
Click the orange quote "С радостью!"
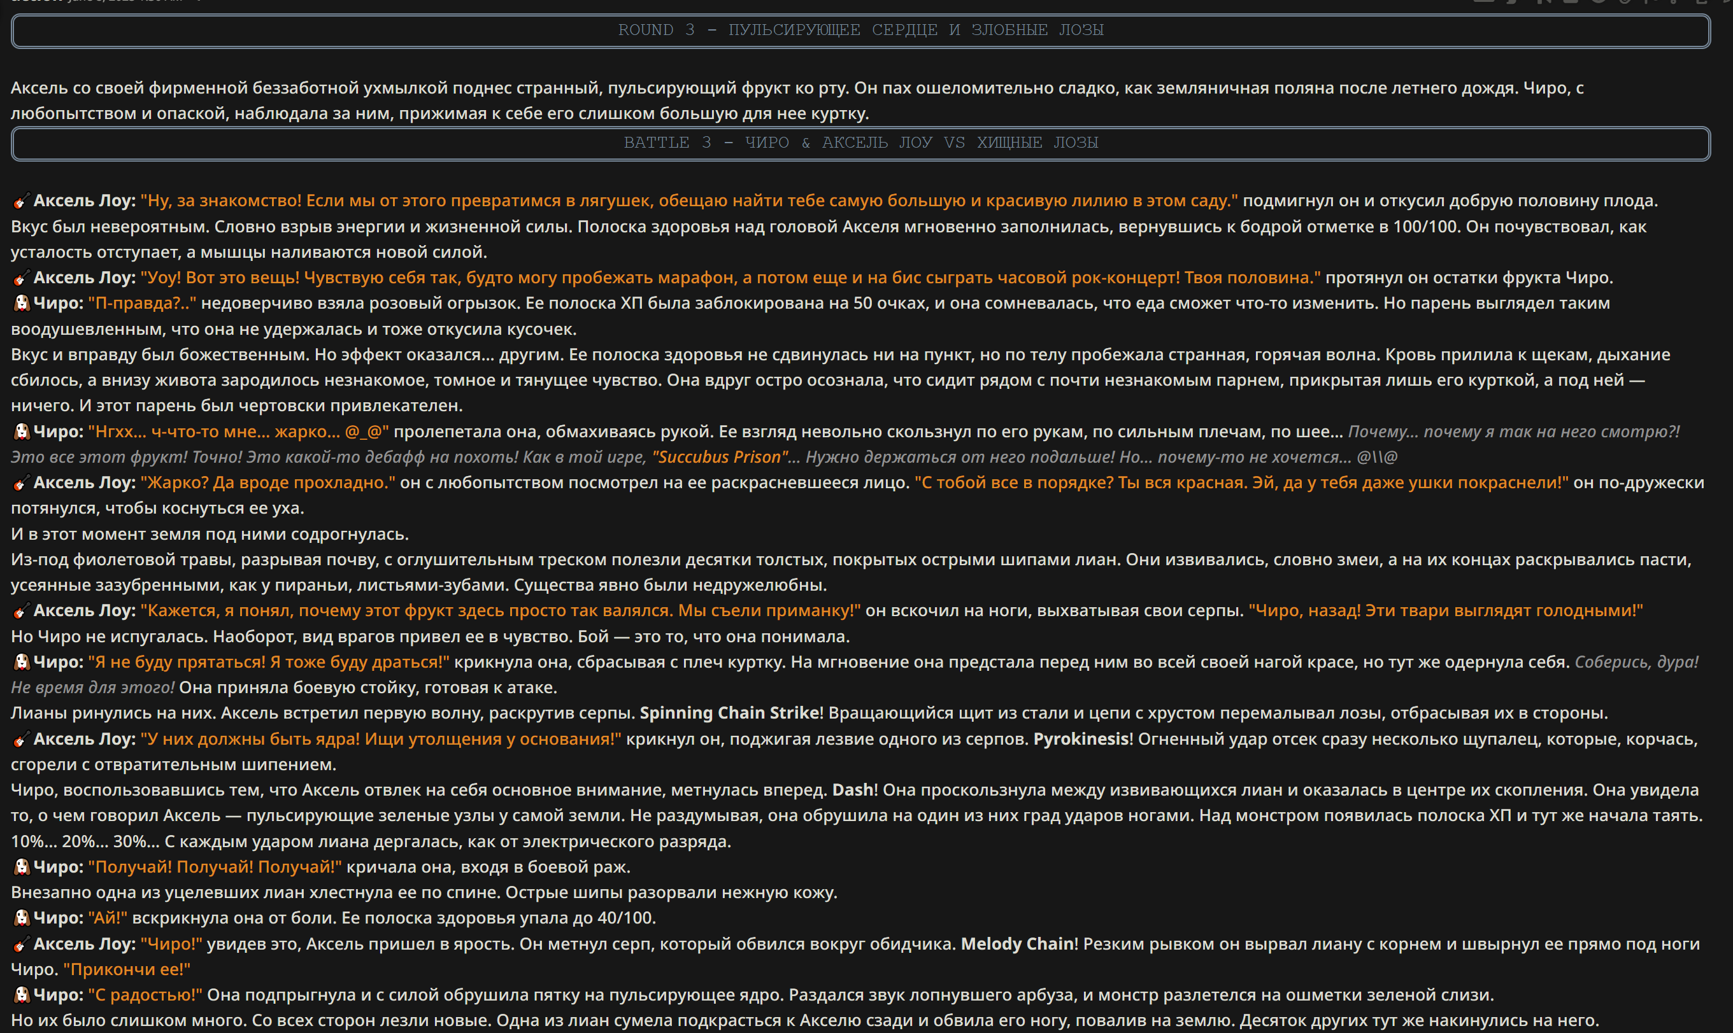(145, 995)
